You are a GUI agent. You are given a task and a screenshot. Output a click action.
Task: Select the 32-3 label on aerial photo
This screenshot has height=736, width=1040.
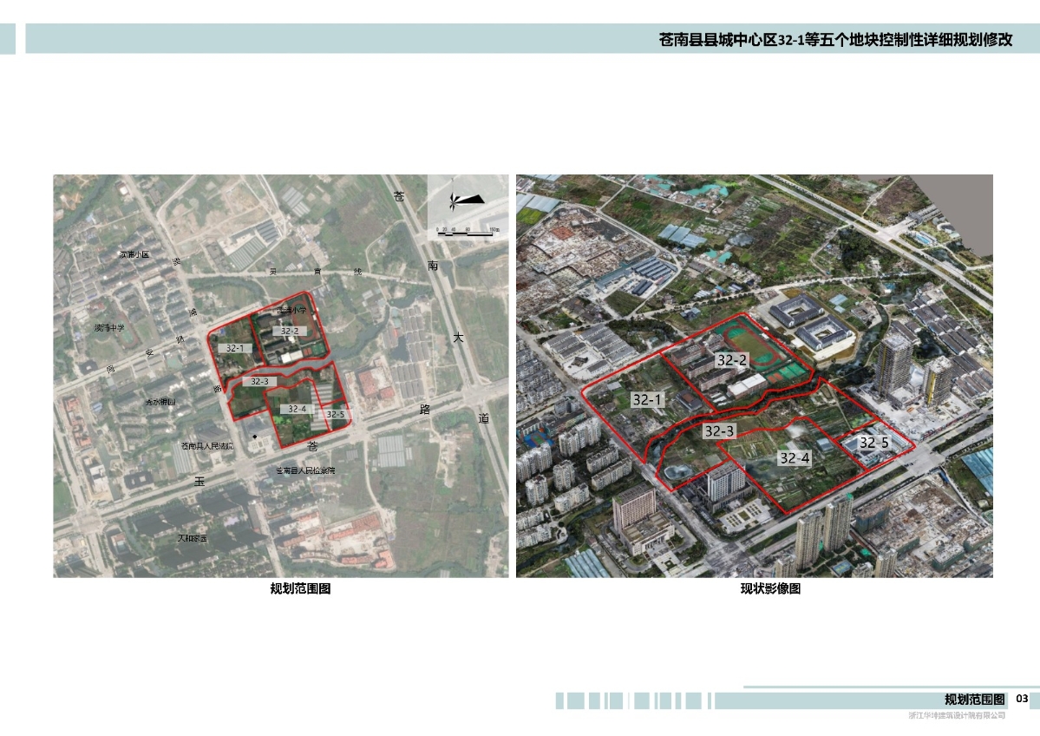719,430
